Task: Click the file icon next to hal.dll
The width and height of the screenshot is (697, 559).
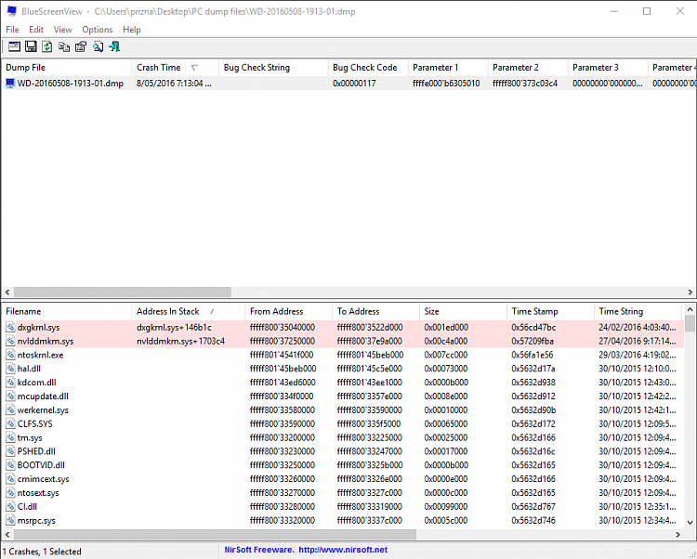Action: pyautogui.click(x=10, y=369)
